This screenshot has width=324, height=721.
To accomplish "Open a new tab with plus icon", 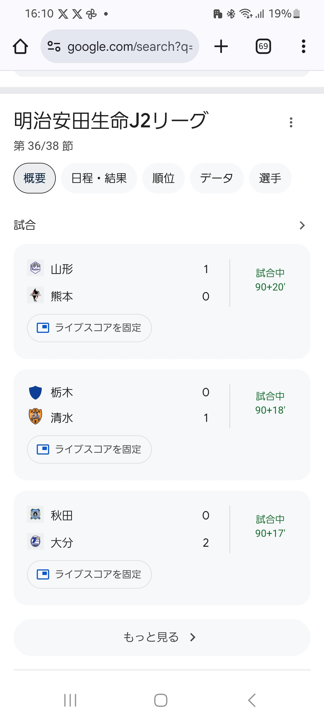I will (x=221, y=47).
